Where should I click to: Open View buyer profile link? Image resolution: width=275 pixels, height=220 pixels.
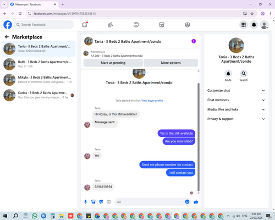152,101
